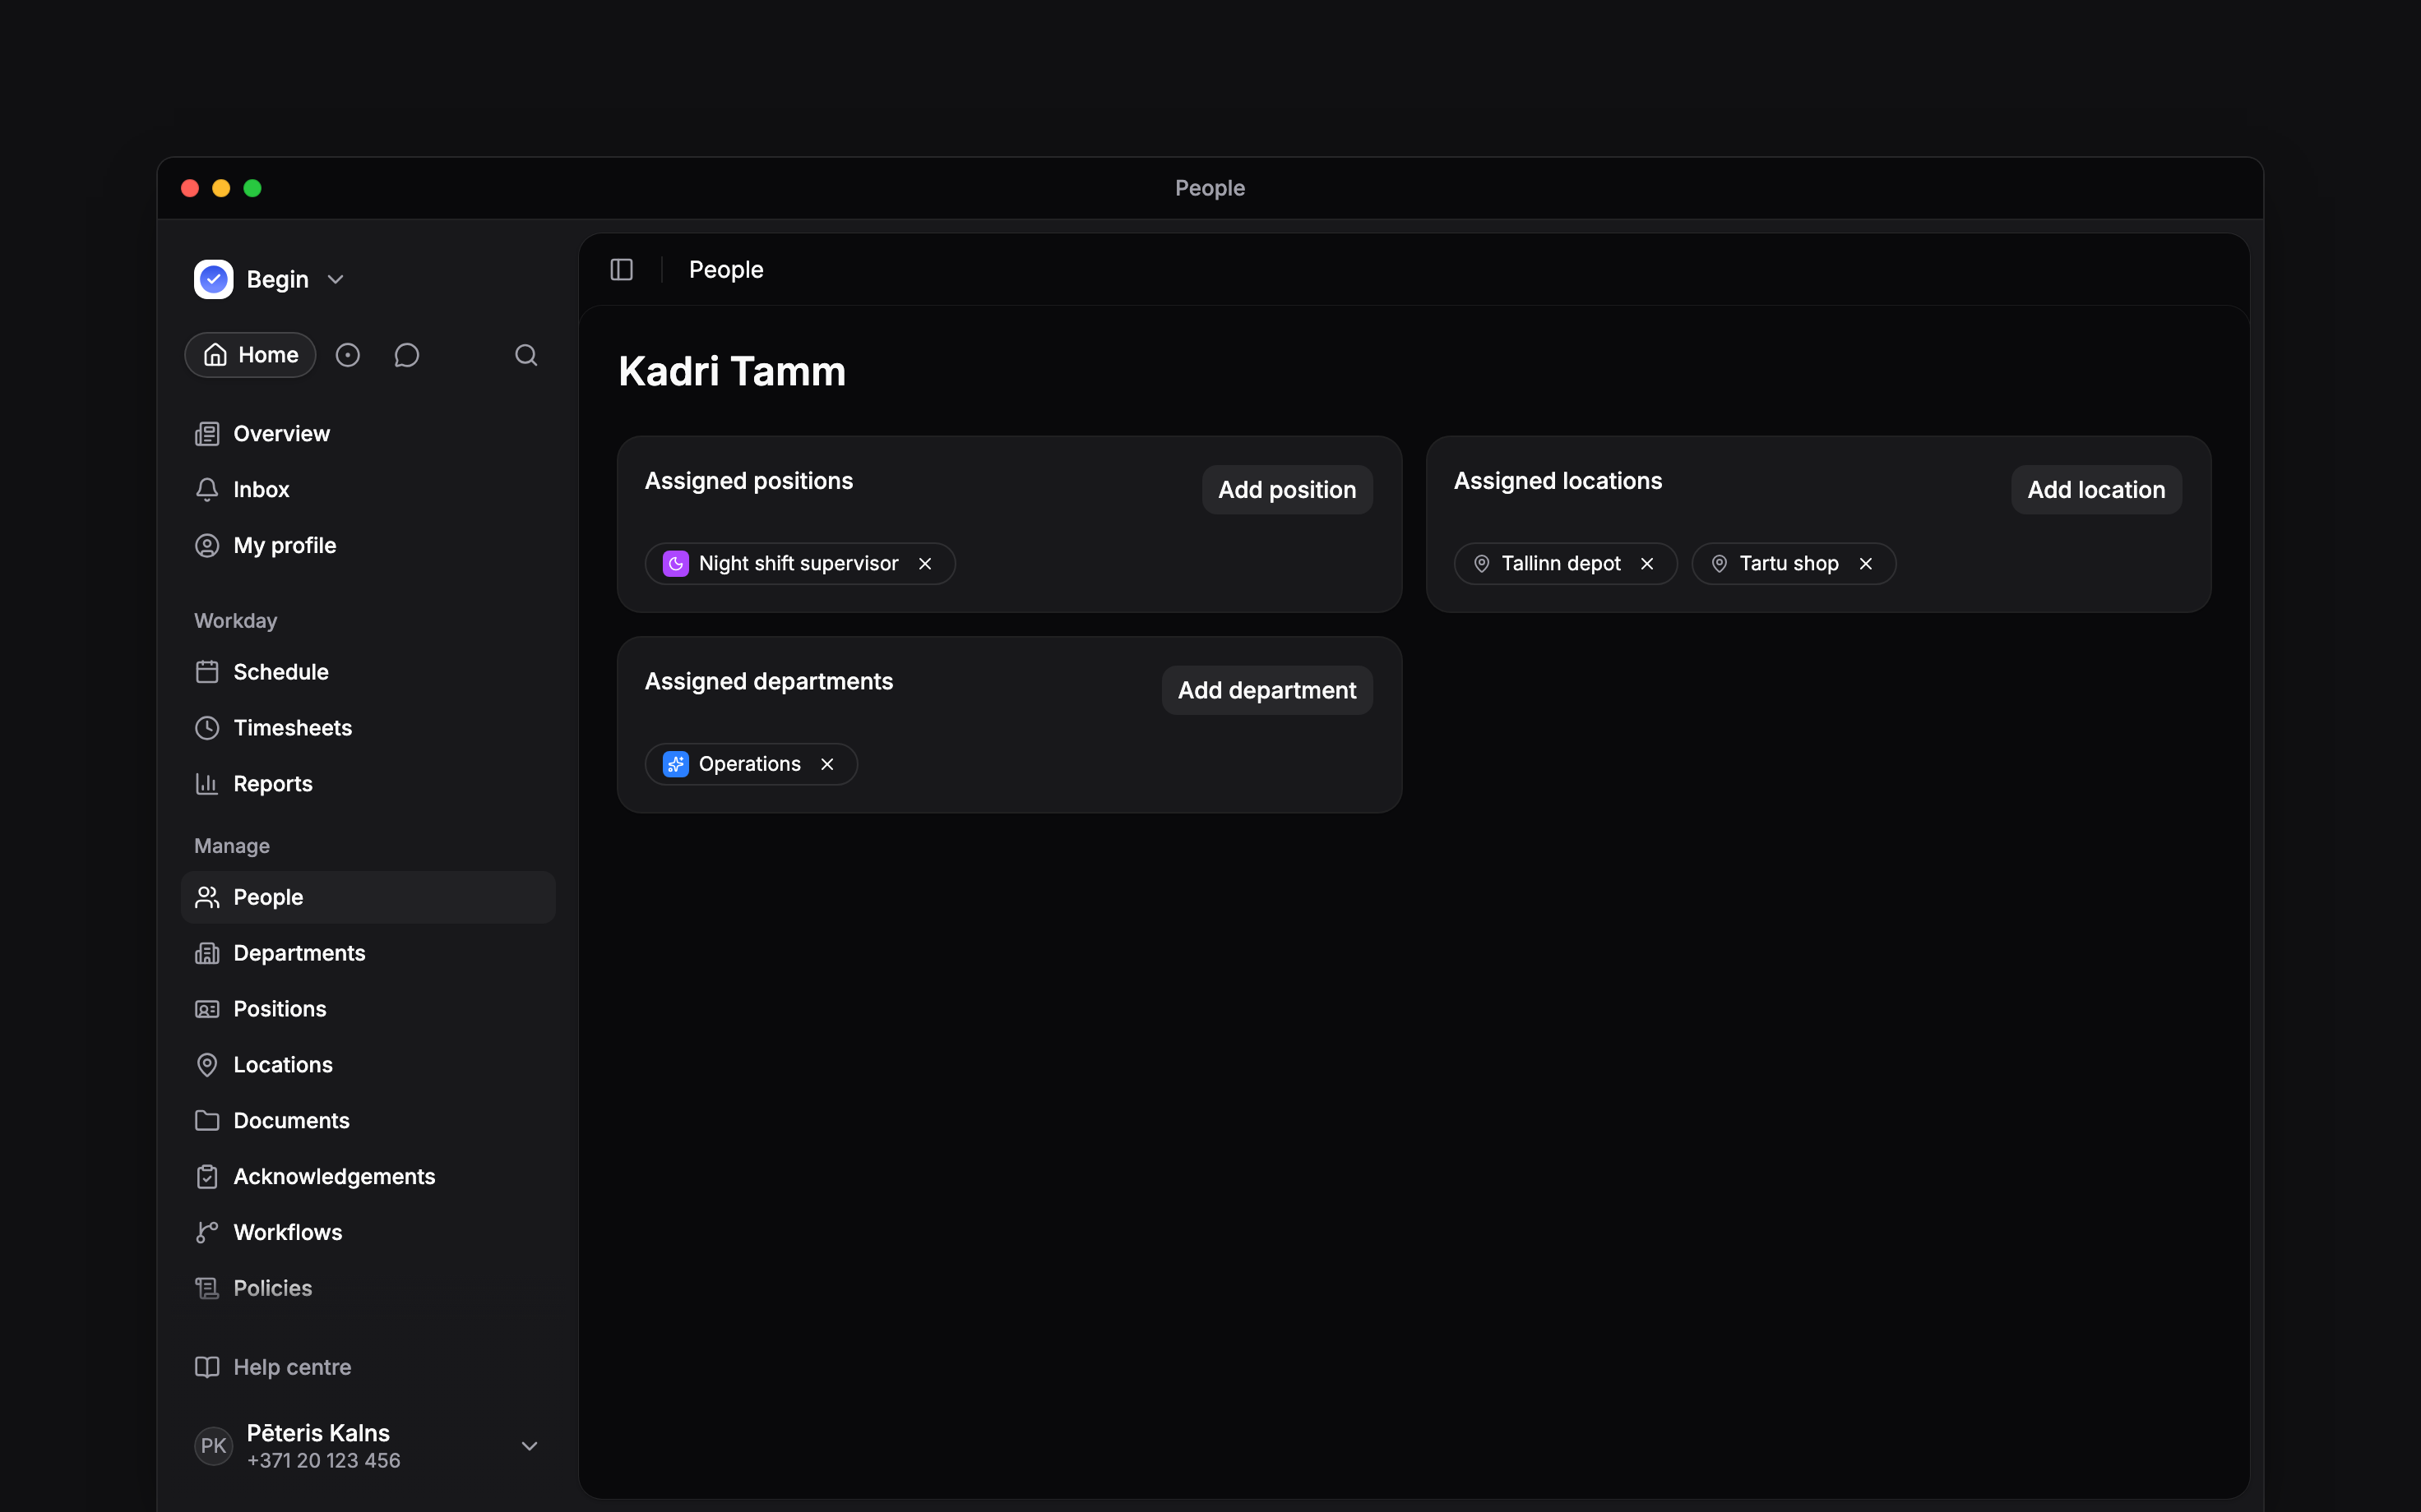
Task: Click the Tartu shop pin icon
Action: 1719,564
